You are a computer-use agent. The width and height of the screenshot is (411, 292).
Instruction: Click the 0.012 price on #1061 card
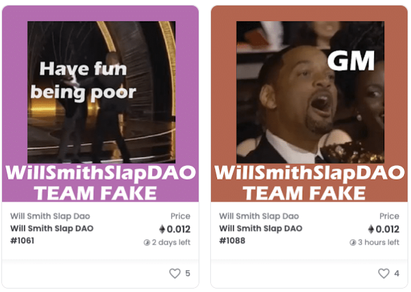point(179,229)
